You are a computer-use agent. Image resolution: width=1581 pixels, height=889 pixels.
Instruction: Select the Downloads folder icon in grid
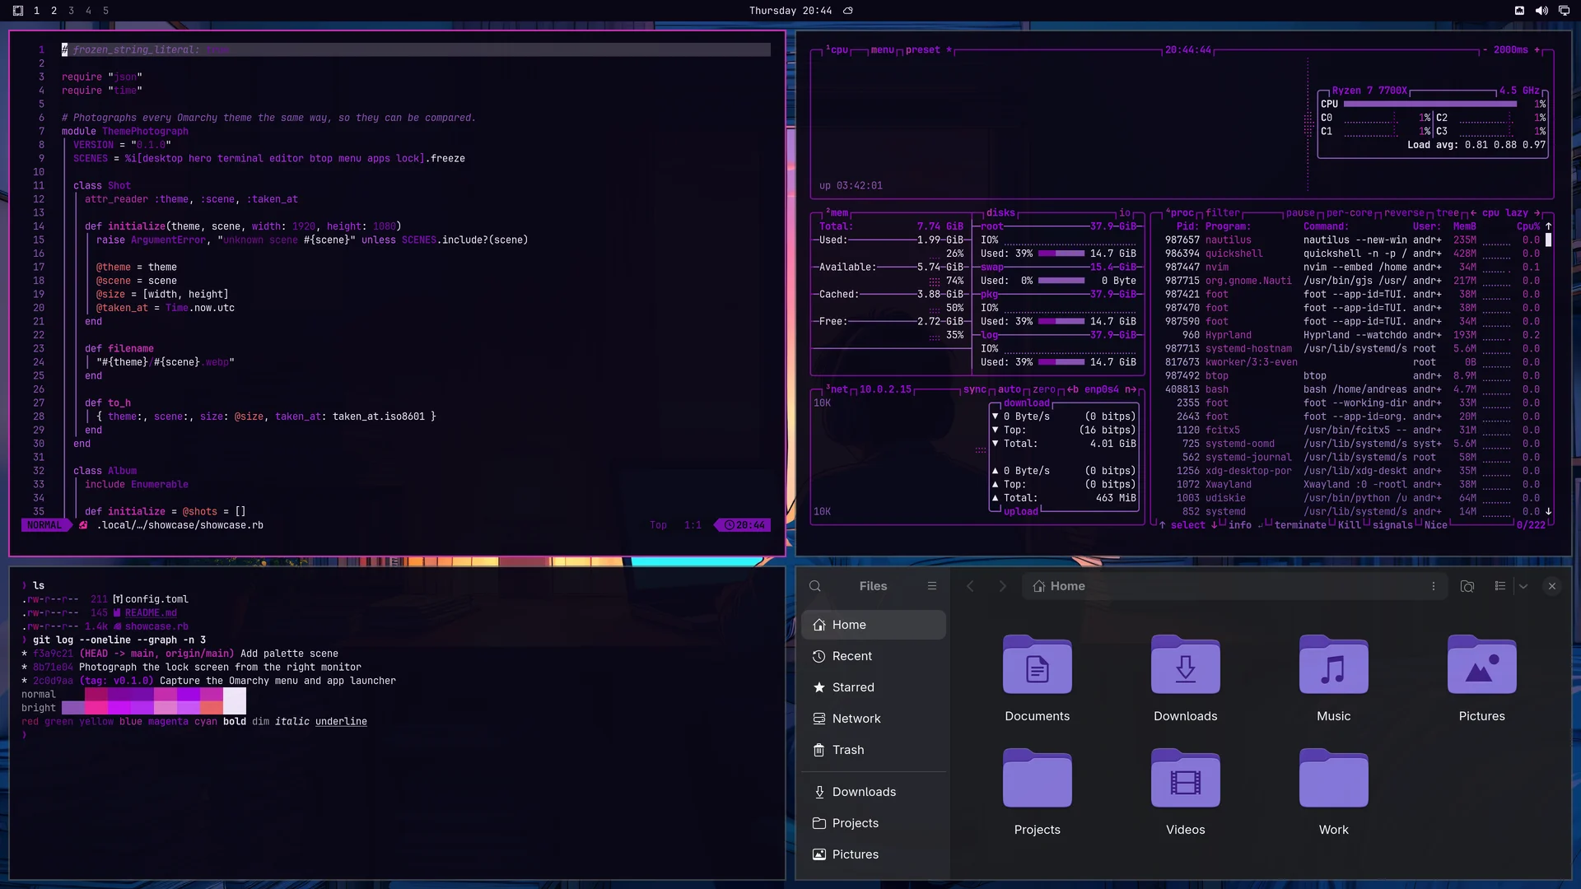(1186, 665)
